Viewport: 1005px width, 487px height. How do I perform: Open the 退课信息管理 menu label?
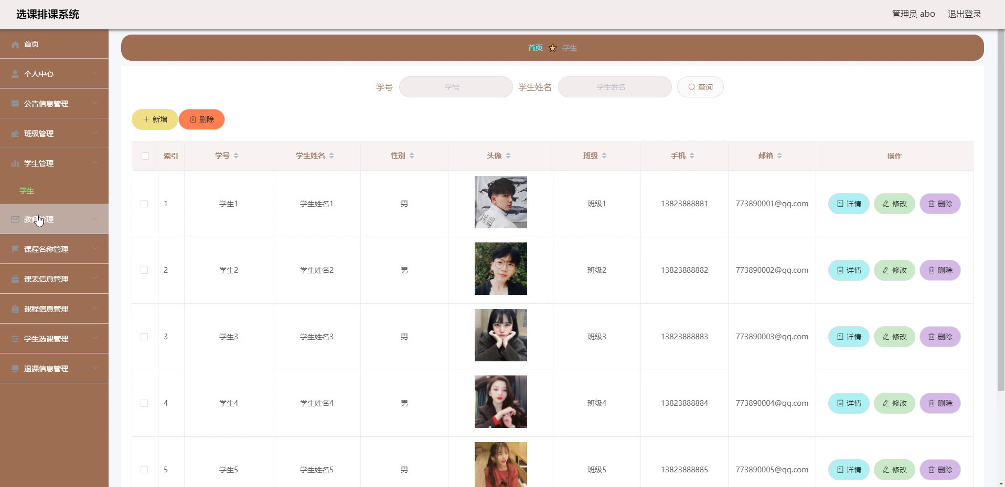[46, 369]
